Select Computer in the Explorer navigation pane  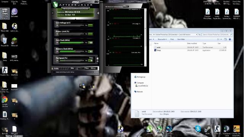139,83
